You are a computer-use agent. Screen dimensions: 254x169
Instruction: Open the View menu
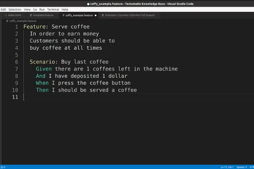click(x=27, y=9)
